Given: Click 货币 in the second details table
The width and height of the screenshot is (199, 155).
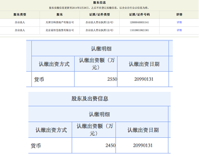Looking at the screenshot, I should 36,146.
